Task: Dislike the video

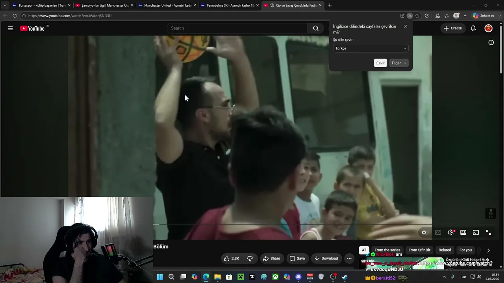Action: point(250,258)
